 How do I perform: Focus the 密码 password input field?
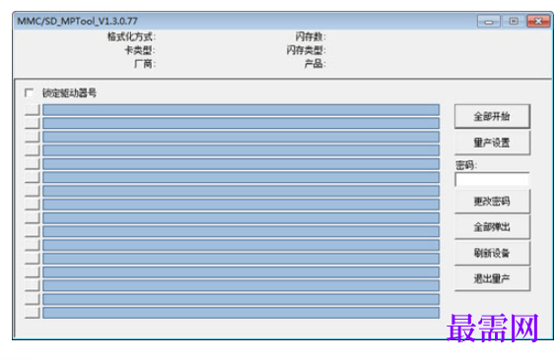click(x=492, y=179)
